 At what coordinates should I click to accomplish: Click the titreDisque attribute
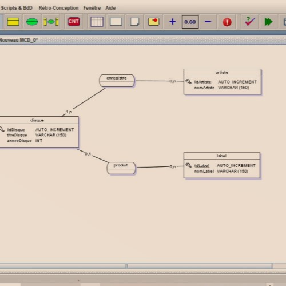pyautogui.click(x=17, y=135)
